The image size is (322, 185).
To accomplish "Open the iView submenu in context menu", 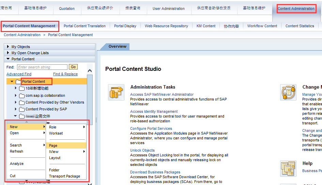I will (66, 152).
